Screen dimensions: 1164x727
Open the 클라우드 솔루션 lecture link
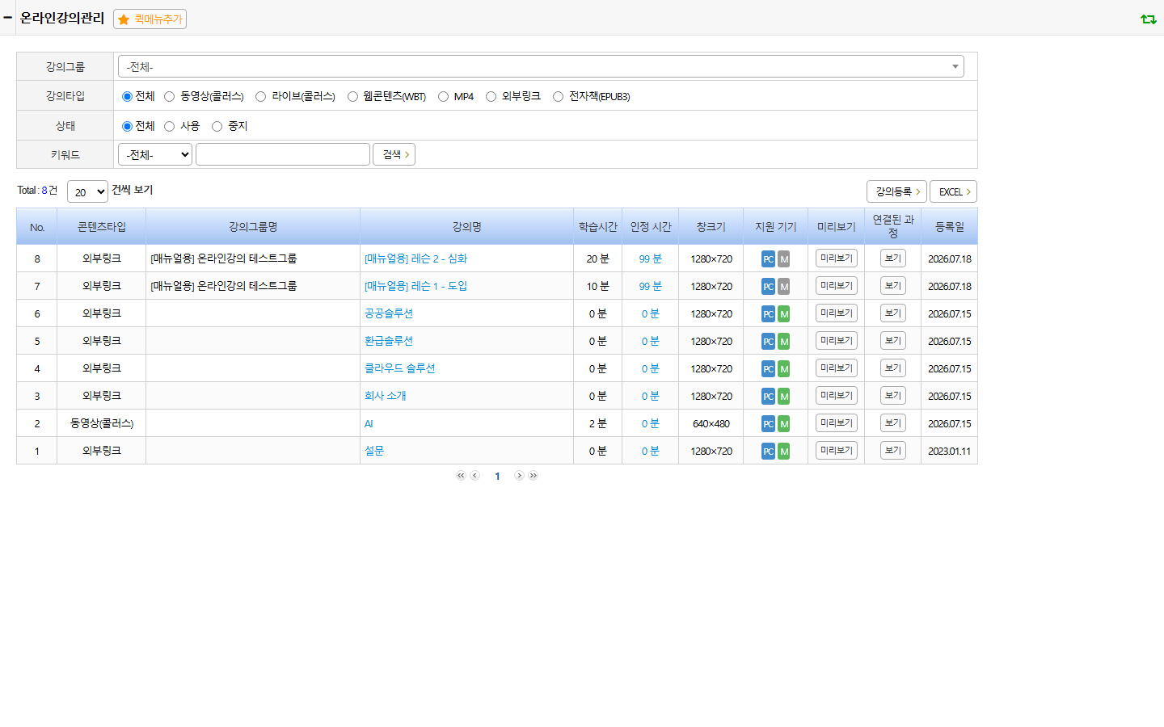tap(399, 368)
